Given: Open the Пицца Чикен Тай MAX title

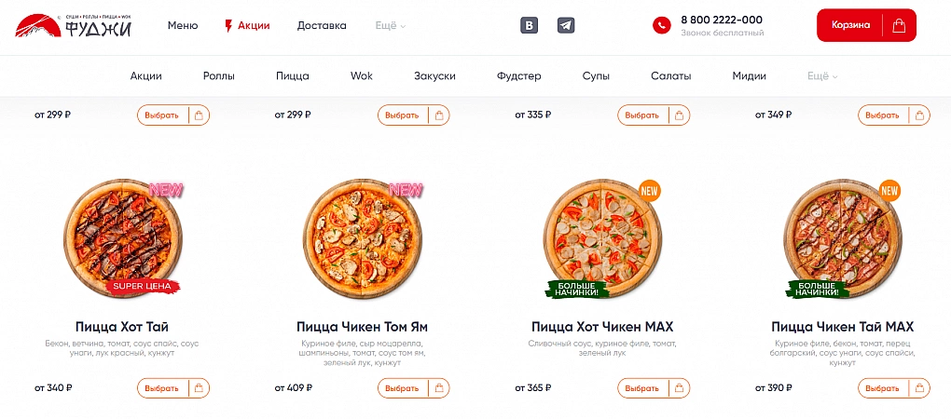Looking at the screenshot, I should pos(843,327).
